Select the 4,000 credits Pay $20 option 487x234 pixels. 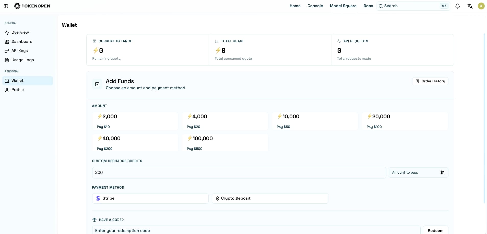click(225, 121)
